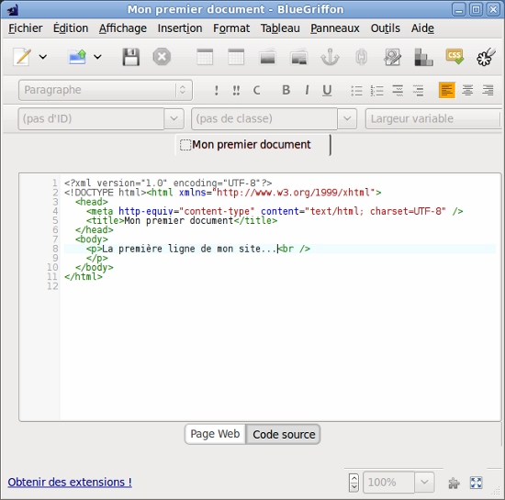Viewport: 505px width, 500px height.
Task: Click the Insert thumbnail image icon
Action: (299, 57)
